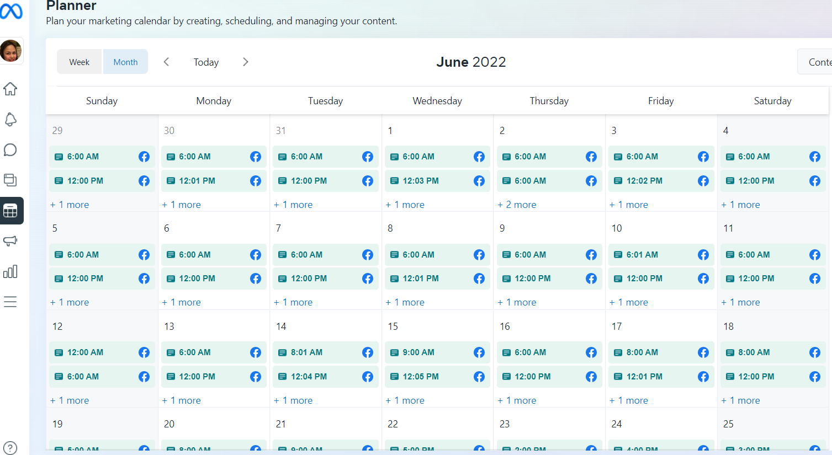Open 12:02 PM post on June 3
832x455 pixels.
(661, 181)
